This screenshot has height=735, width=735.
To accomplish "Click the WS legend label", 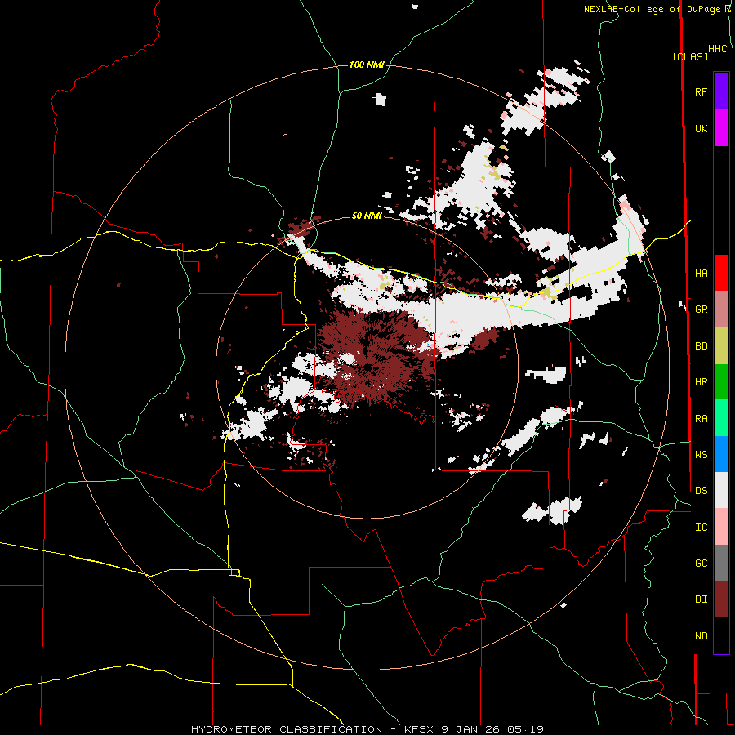I will (x=701, y=454).
